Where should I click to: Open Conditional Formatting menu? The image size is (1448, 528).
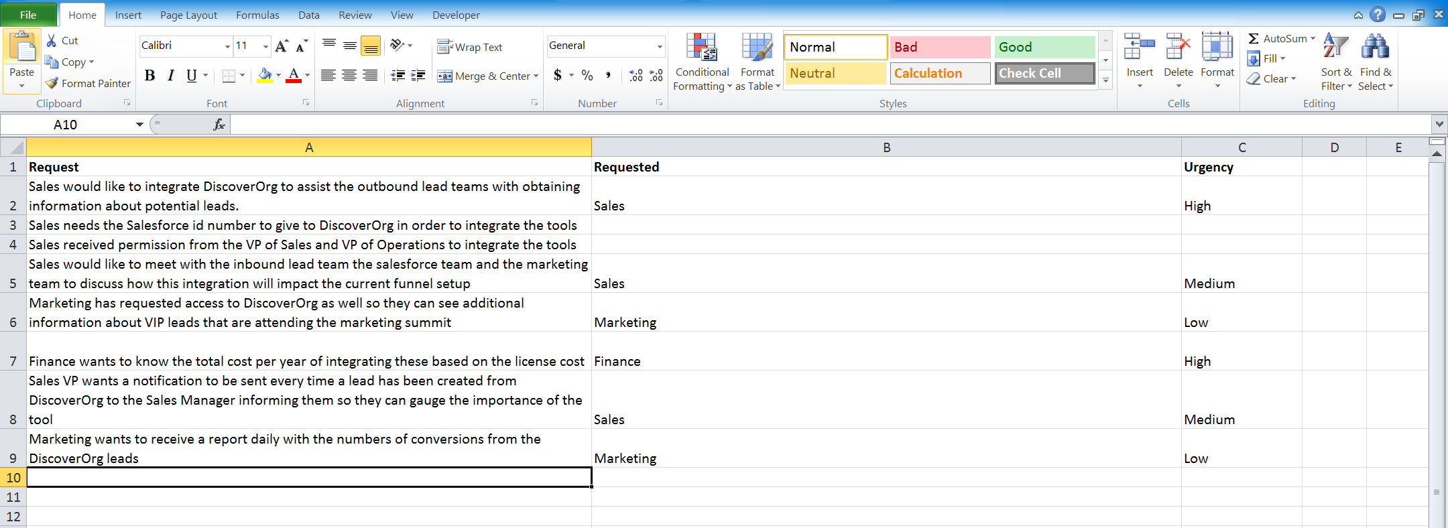point(701,62)
